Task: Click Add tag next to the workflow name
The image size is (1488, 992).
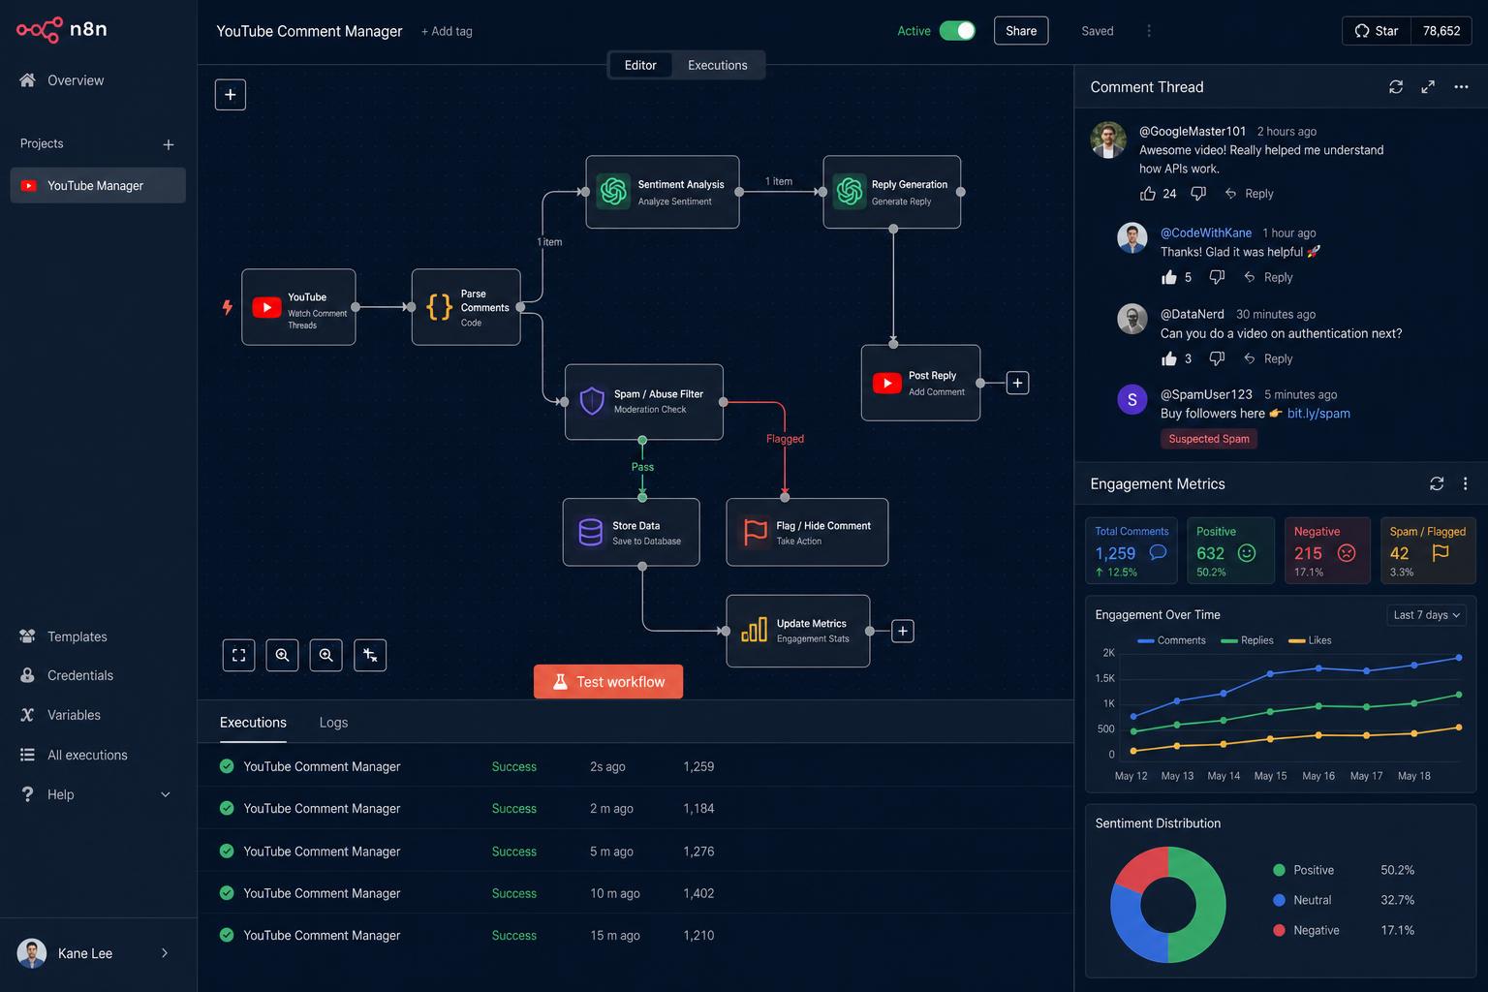Action: click(447, 31)
